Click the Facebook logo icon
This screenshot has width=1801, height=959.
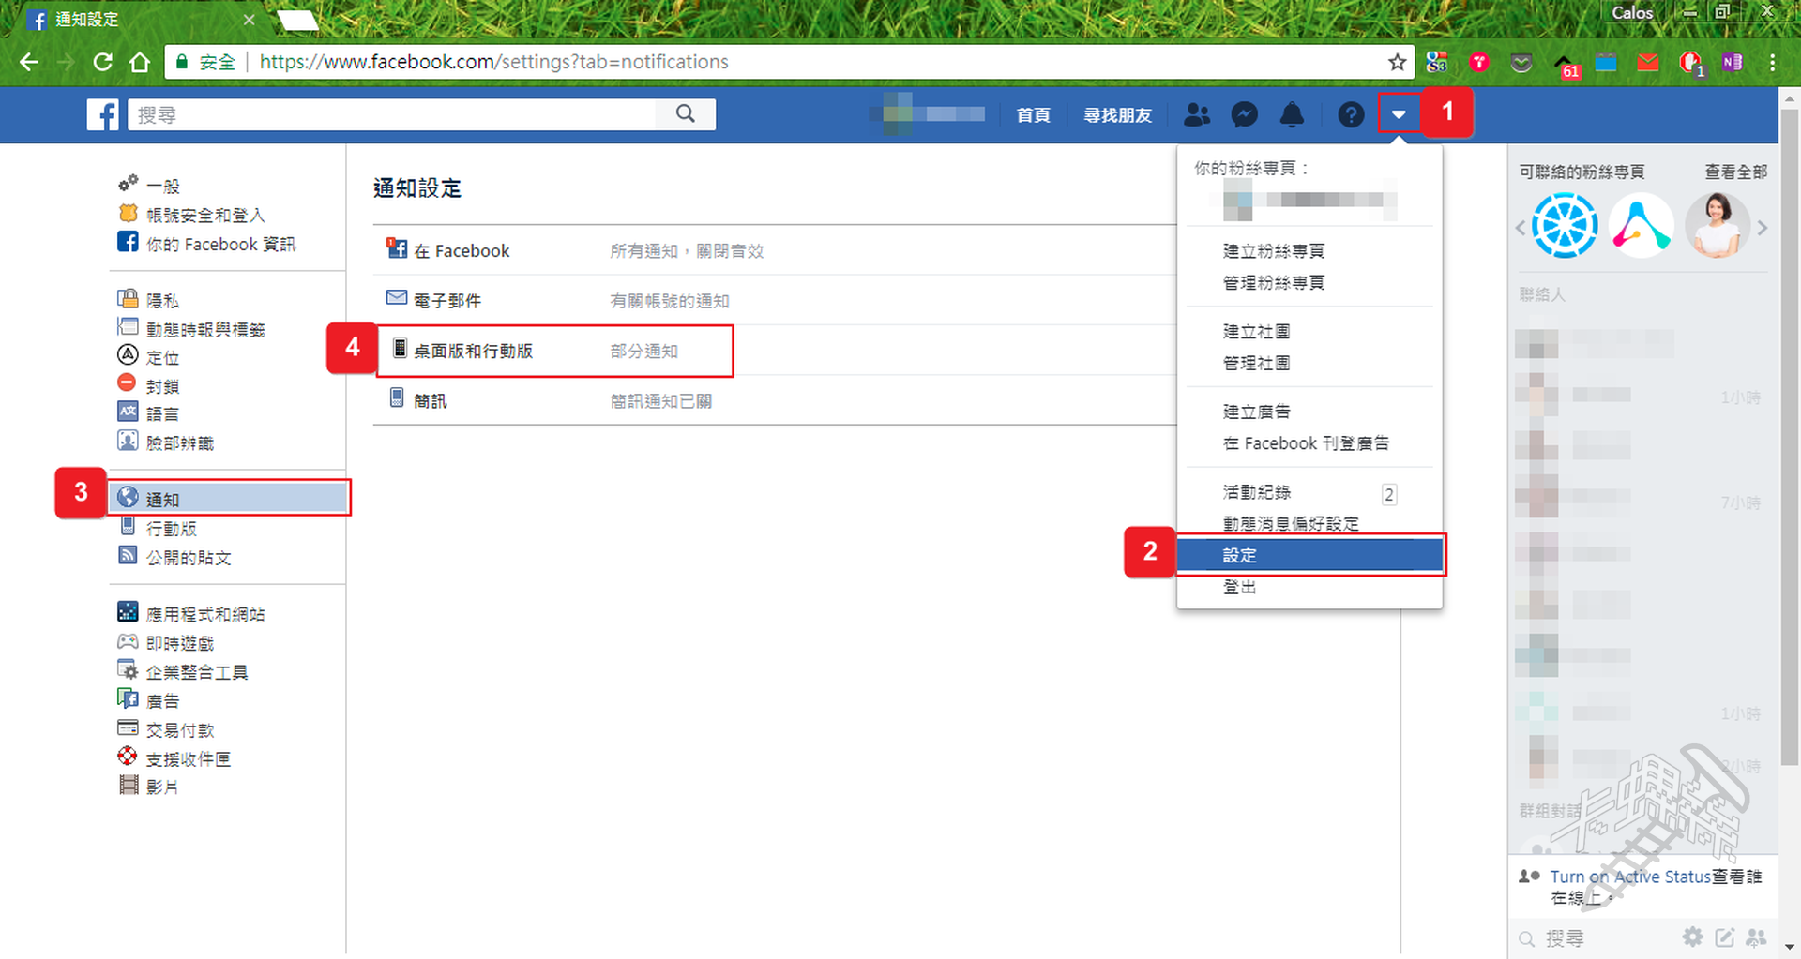[102, 115]
